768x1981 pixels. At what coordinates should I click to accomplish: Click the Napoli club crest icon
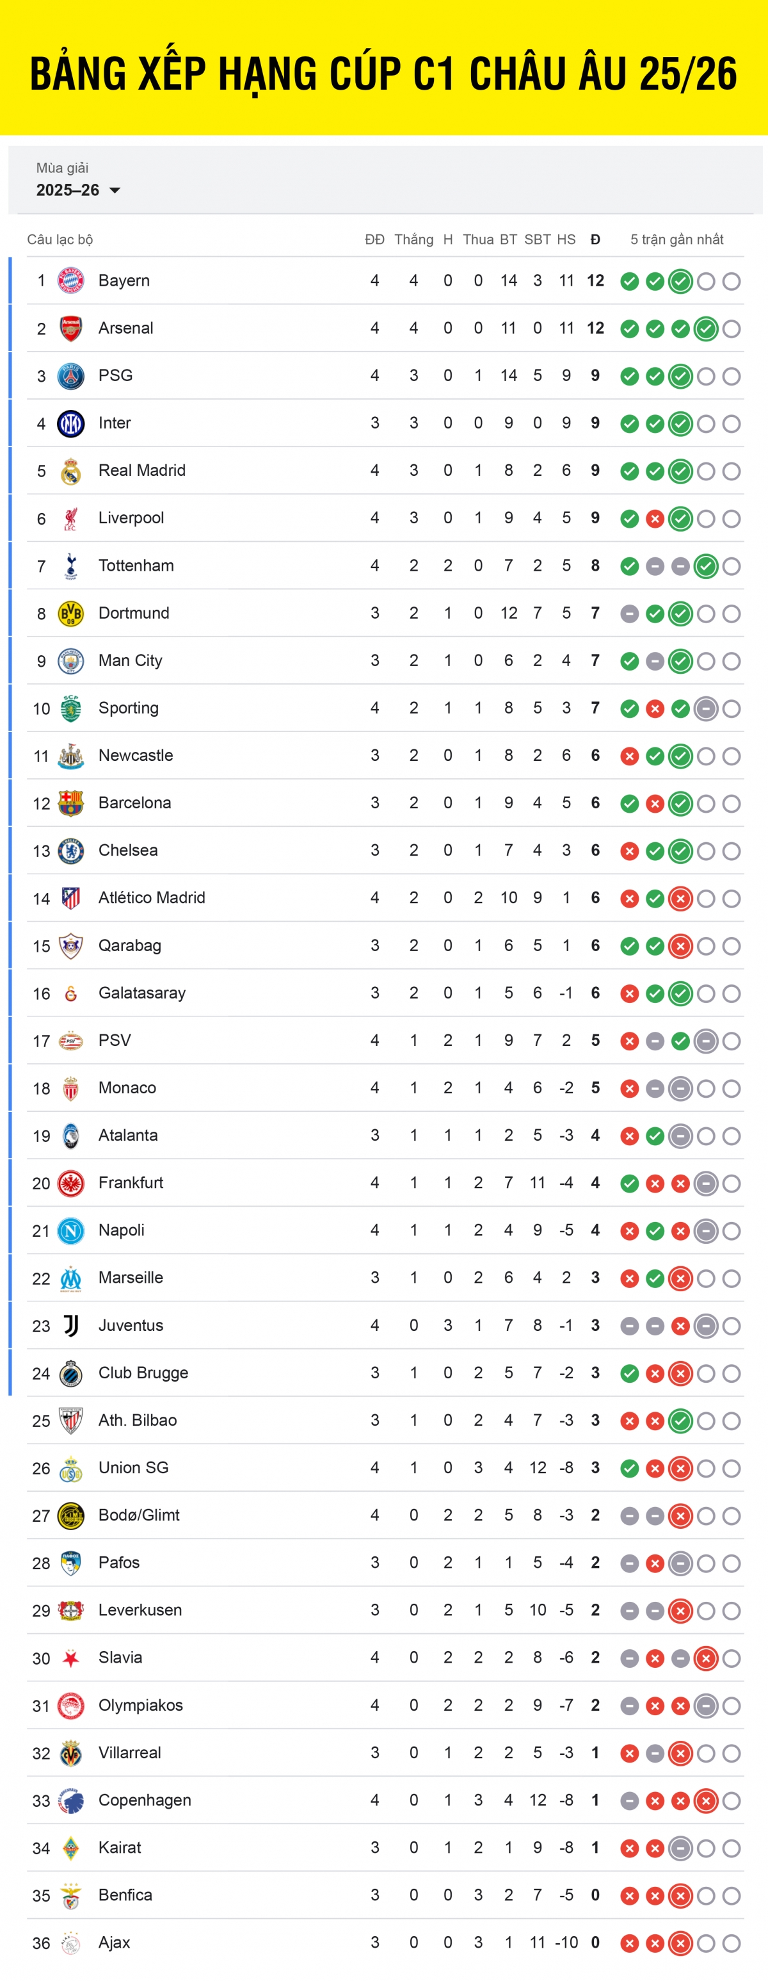pos(71,1231)
